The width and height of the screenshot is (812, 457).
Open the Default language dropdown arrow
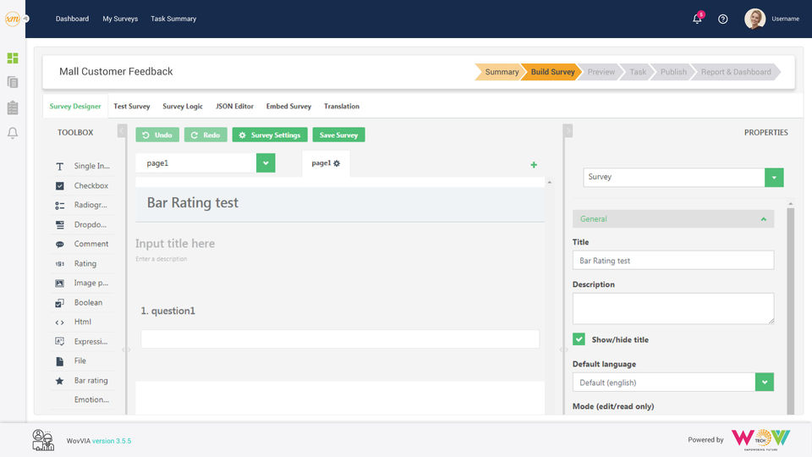pyautogui.click(x=765, y=382)
